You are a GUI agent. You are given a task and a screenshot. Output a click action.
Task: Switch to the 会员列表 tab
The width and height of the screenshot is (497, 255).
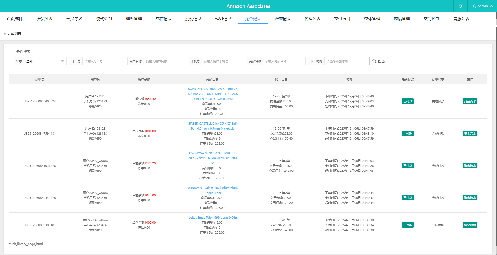pyautogui.click(x=45, y=19)
